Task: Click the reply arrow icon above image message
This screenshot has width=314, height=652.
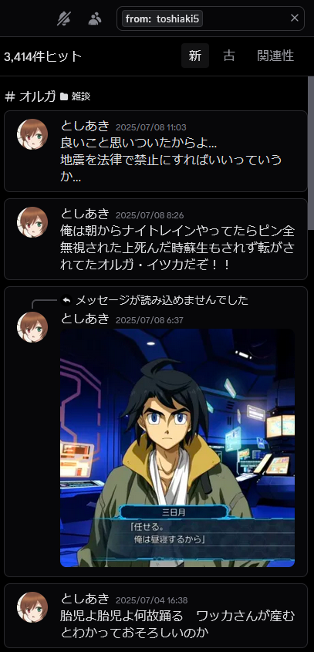Action: click(66, 300)
